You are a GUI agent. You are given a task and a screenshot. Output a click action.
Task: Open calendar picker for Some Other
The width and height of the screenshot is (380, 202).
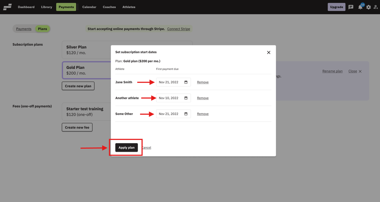[x=186, y=114]
